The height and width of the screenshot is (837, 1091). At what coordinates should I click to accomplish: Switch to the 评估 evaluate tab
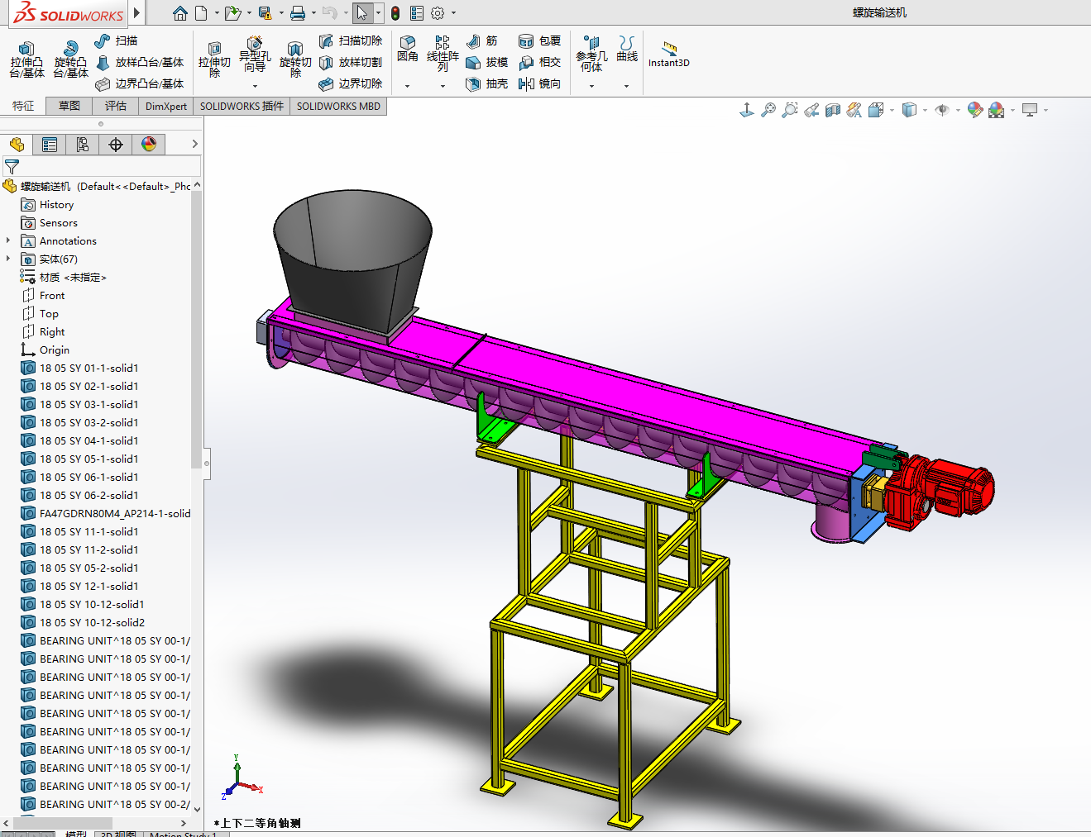point(115,106)
